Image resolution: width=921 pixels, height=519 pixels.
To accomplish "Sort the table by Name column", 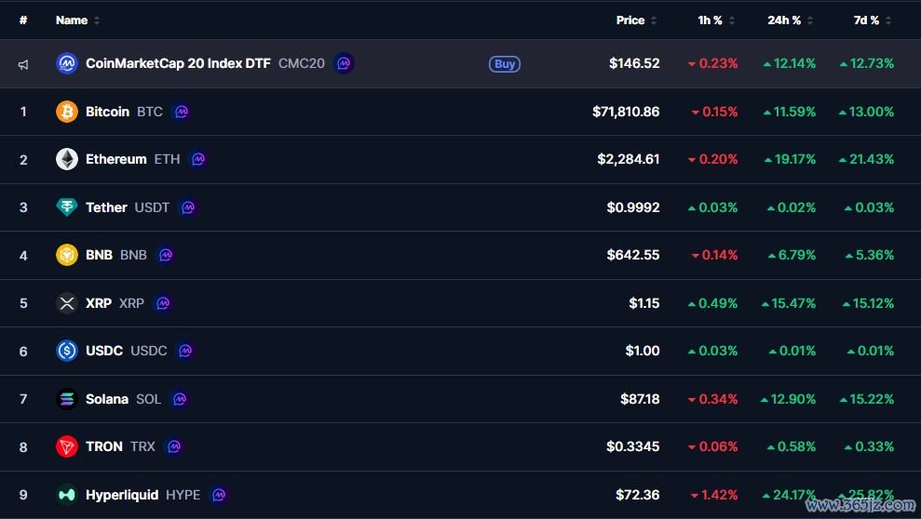I will point(77,20).
